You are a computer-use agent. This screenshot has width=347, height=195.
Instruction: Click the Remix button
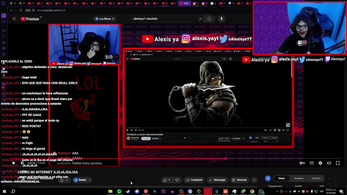(x=80, y=180)
